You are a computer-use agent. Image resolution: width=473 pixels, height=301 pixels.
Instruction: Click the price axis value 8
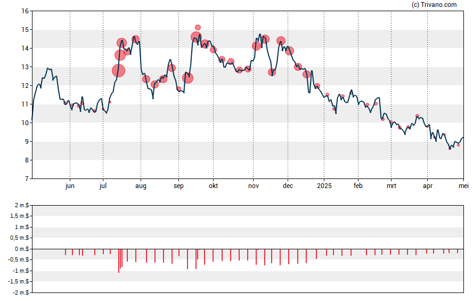point(27,160)
